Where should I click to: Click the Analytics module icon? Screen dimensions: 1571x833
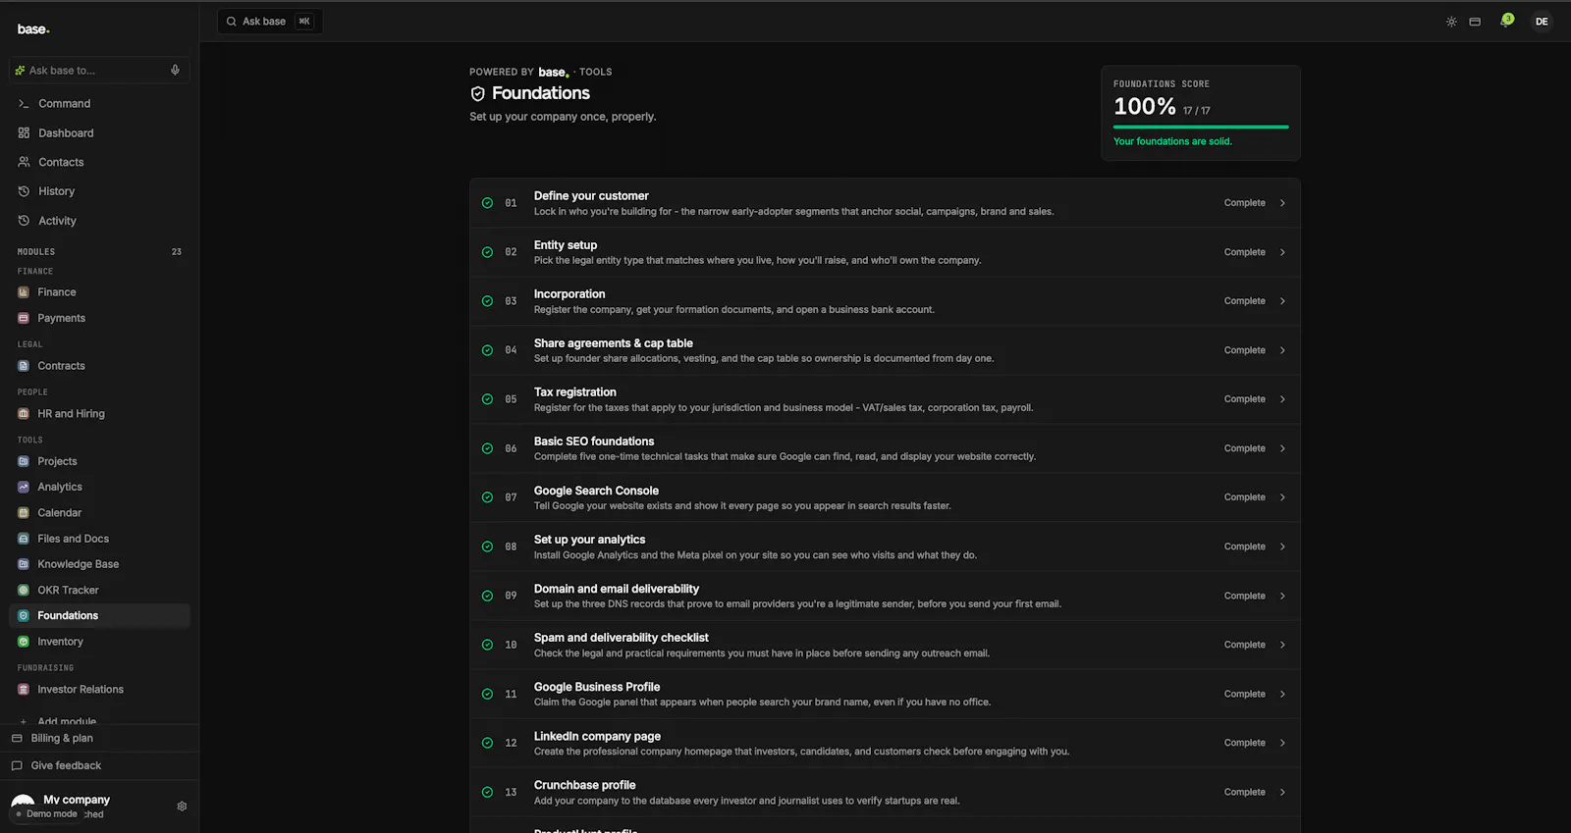24,488
